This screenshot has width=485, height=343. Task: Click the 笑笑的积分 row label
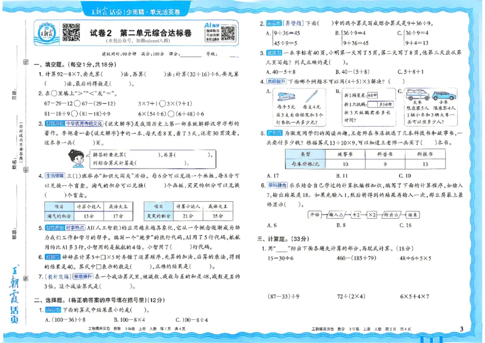click(x=159, y=216)
